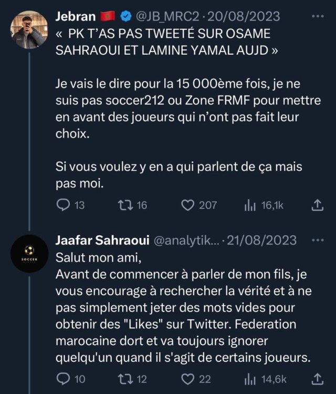The image size is (336, 394).
Task: Click the @analytik handle
Action: click(x=184, y=241)
